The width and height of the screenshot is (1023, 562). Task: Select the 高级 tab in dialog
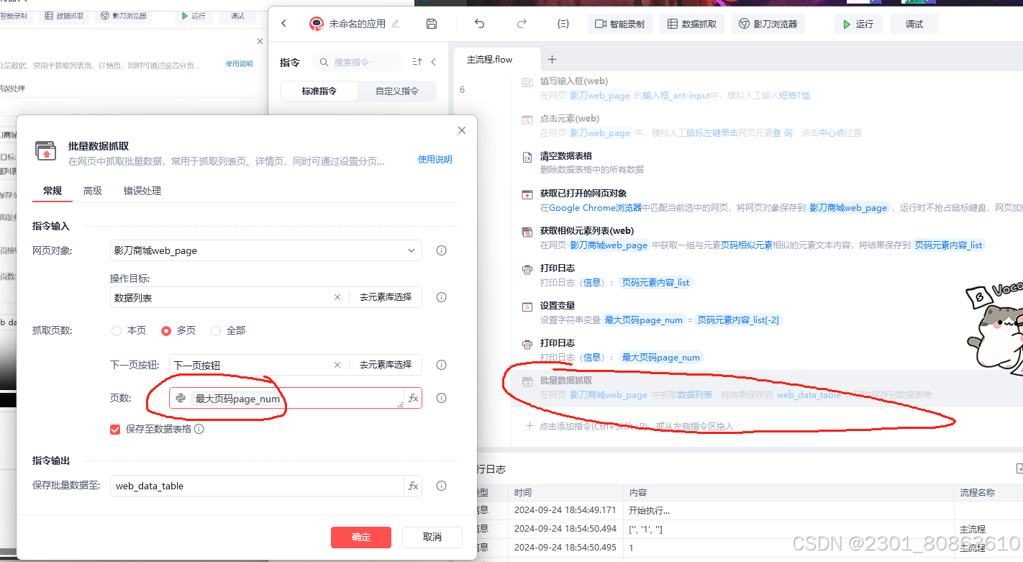pos(93,191)
